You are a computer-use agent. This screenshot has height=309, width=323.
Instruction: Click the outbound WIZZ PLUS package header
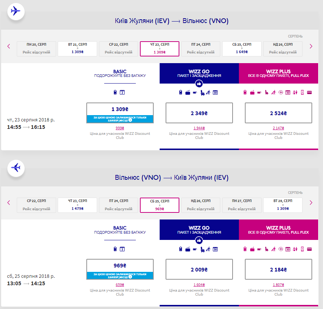pos(278,74)
